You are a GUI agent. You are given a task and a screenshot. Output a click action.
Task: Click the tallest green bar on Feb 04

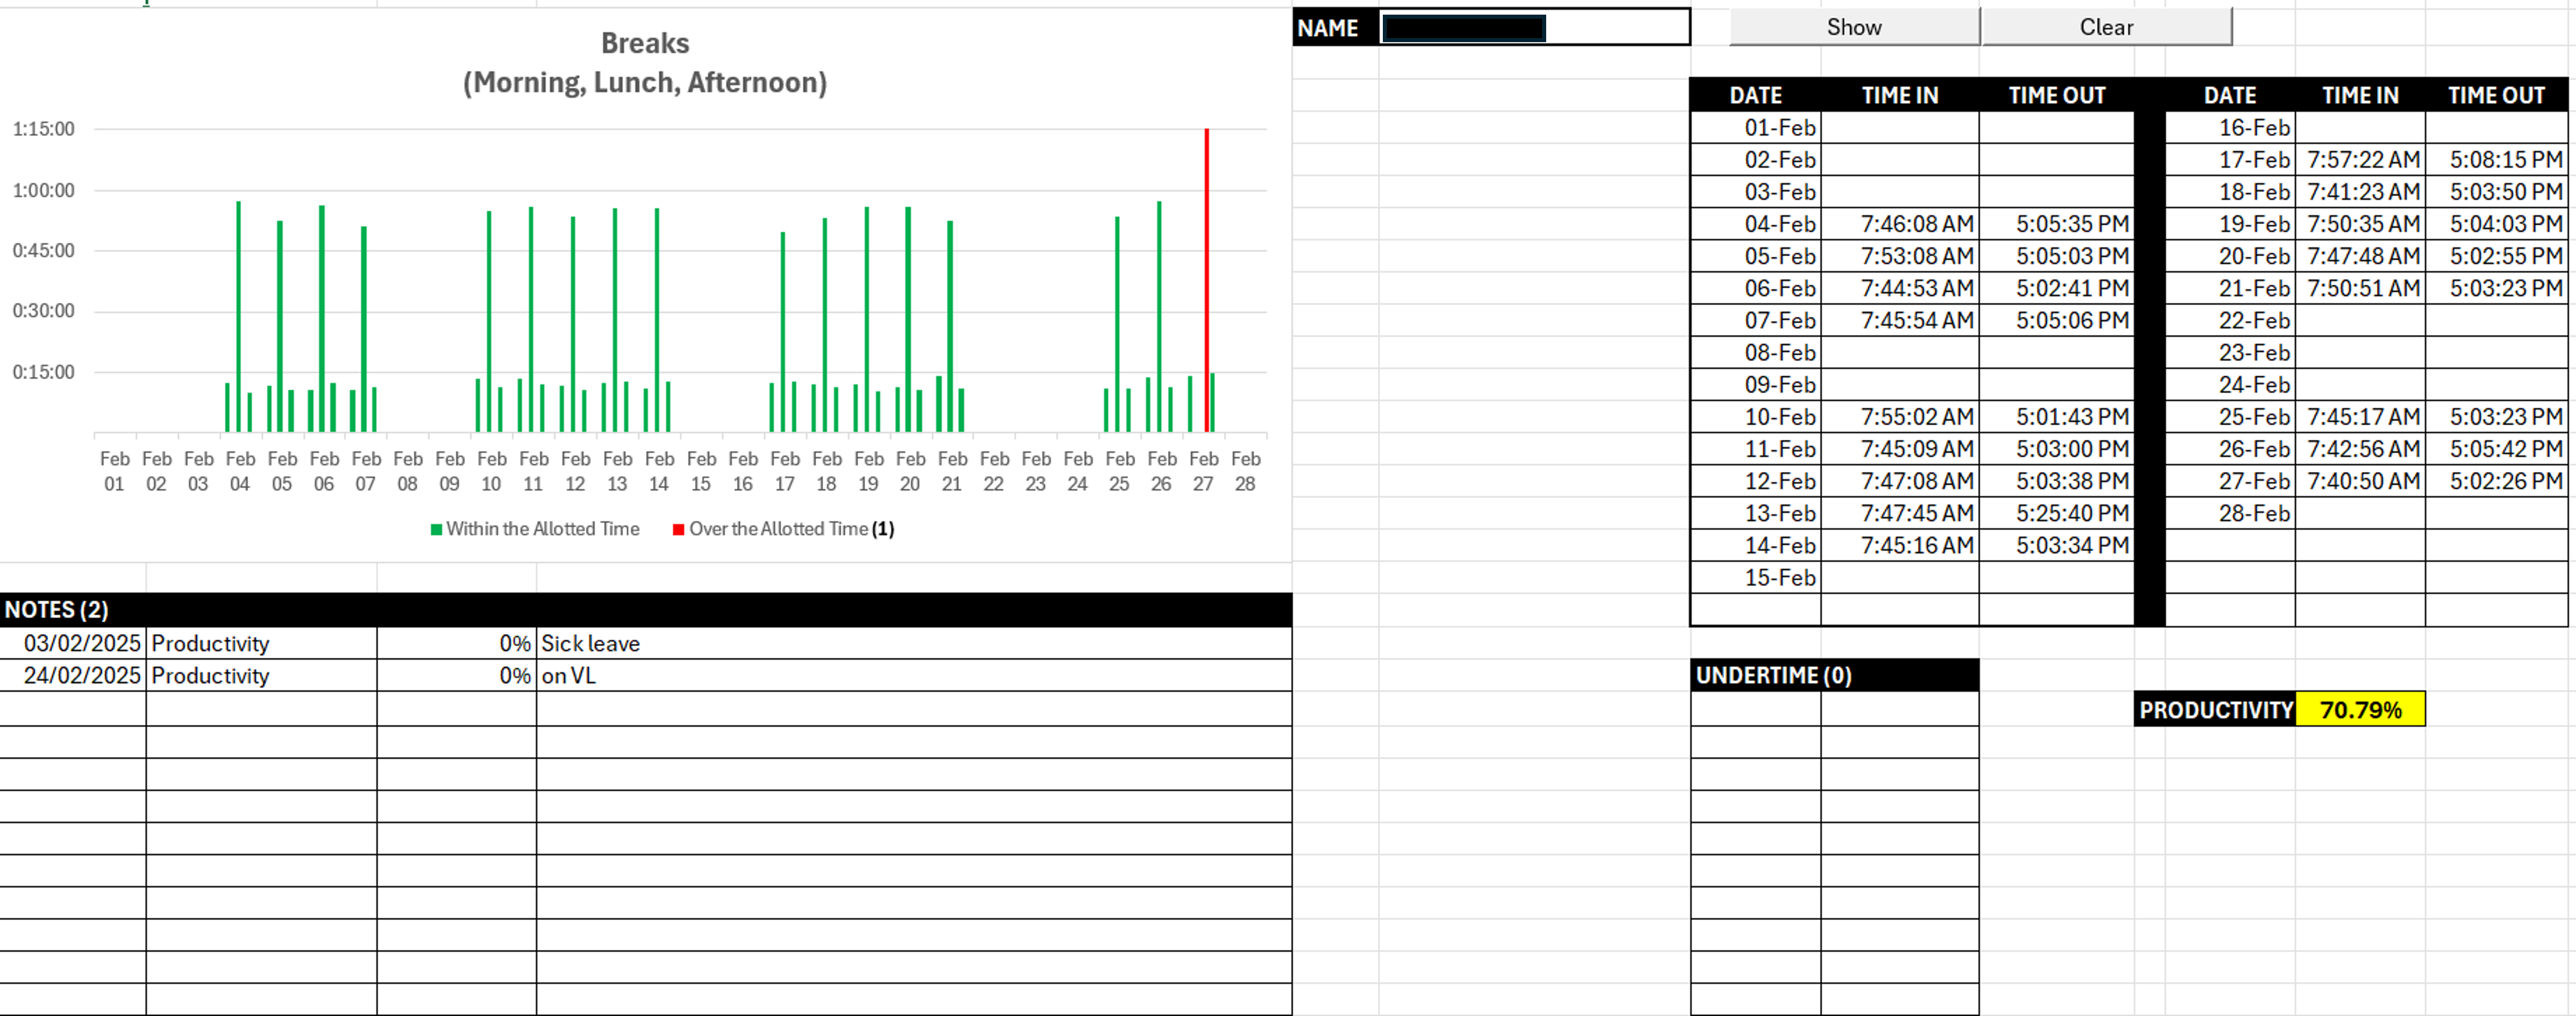(238, 315)
